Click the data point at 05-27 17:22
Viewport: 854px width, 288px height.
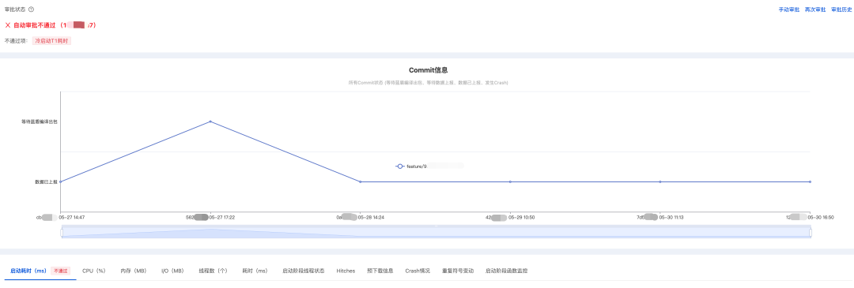tap(210, 122)
